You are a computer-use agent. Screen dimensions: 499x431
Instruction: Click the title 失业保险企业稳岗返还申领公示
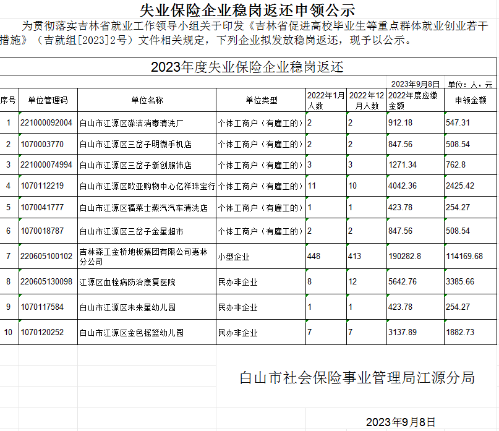[x=247, y=10]
